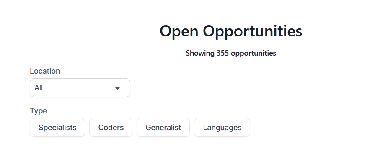
Task: Toggle the Coders type filter
Action: pyautogui.click(x=111, y=128)
